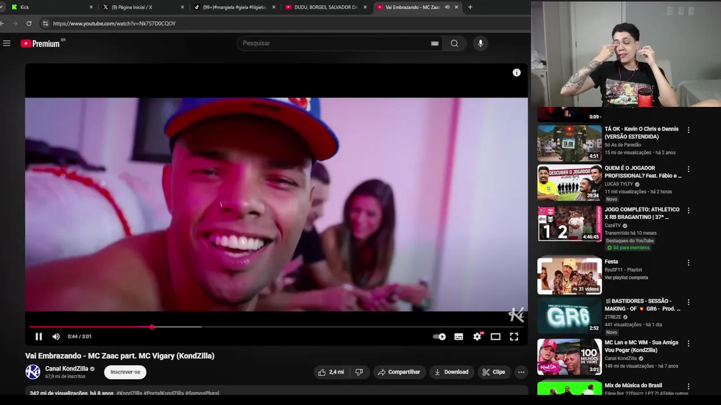Click the #PortalKondZilla hashtag
The width and height of the screenshot is (721, 405).
coord(163,393)
